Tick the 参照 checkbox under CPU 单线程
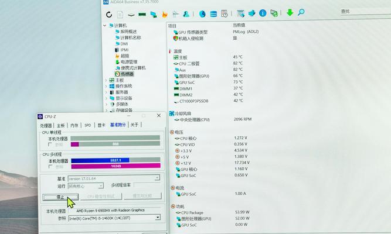The image size is (391, 234). pos(50,144)
